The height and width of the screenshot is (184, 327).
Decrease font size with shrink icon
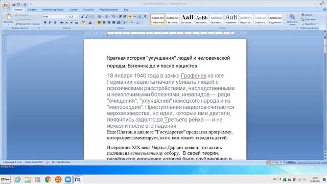[86, 17]
